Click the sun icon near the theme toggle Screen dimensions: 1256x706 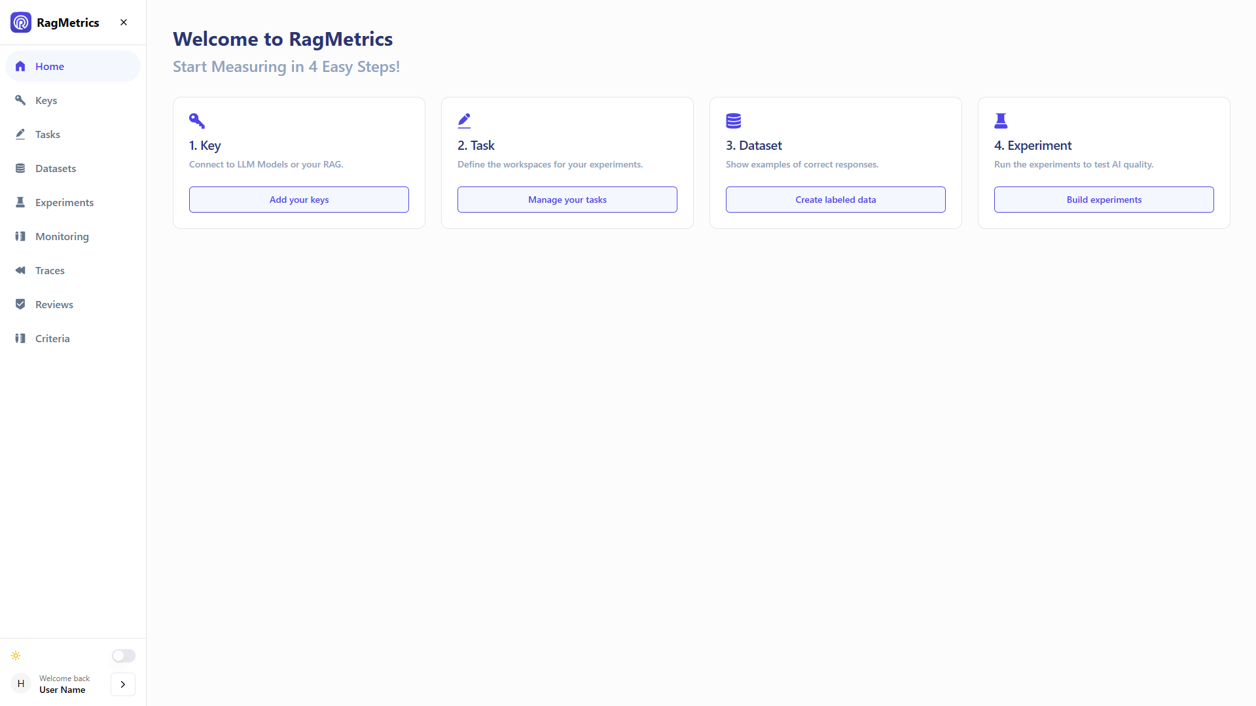coord(16,656)
